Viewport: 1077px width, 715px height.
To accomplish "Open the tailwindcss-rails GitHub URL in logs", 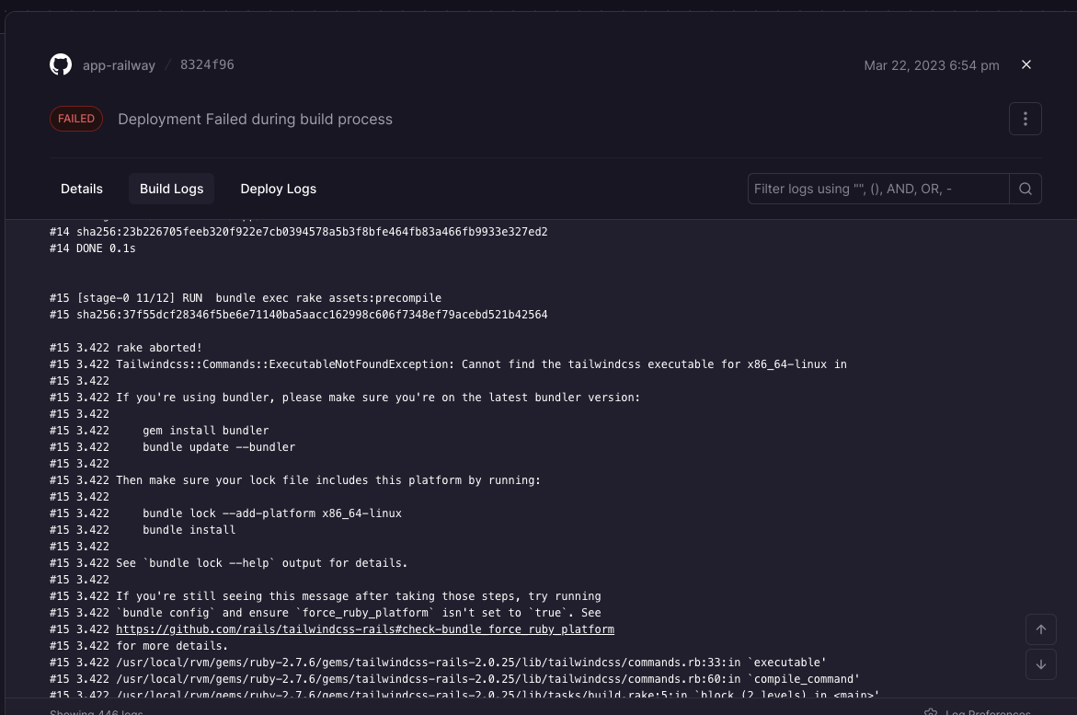I will click(365, 629).
